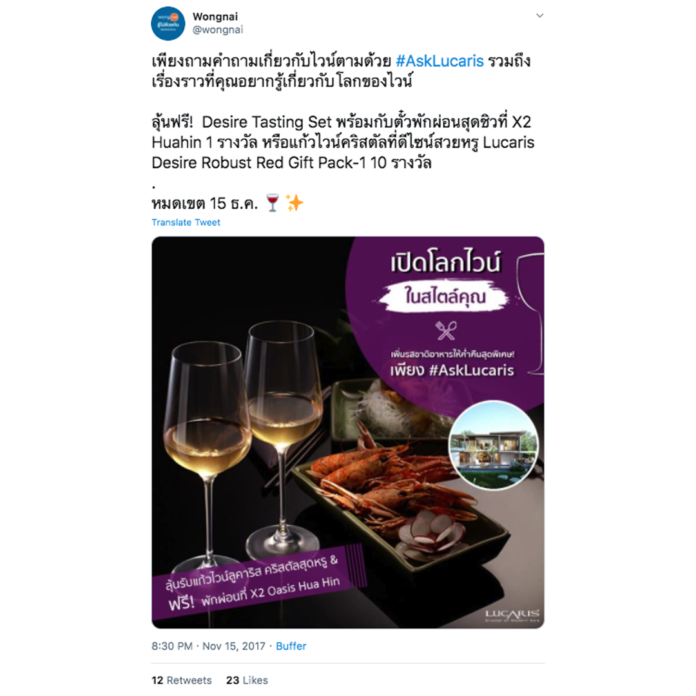Click Translate Tweet
This screenshot has width=696, height=696.
click(x=186, y=222)
